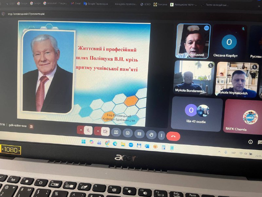Unmute the microphone in the call bar
This screenshot has width=262, height=197.
(88, 131)
